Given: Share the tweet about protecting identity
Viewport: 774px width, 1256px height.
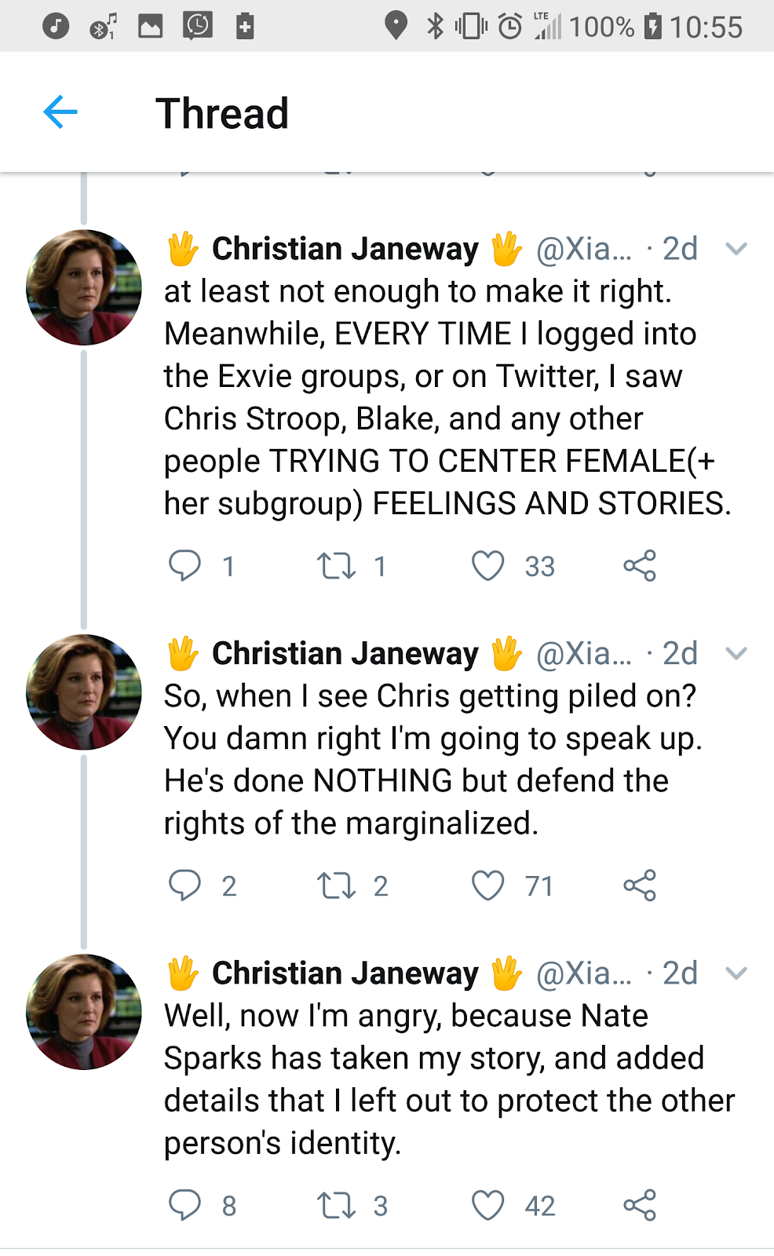Looking at the screenshot, I should (639, 1205).
